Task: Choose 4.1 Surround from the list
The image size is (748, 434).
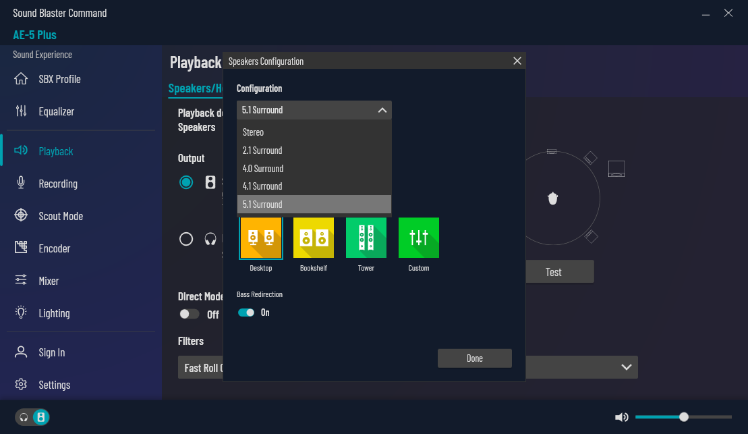Action: 314,186
